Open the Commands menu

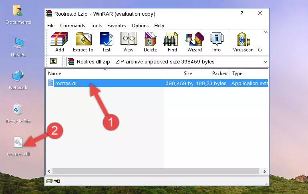point(72,26)
